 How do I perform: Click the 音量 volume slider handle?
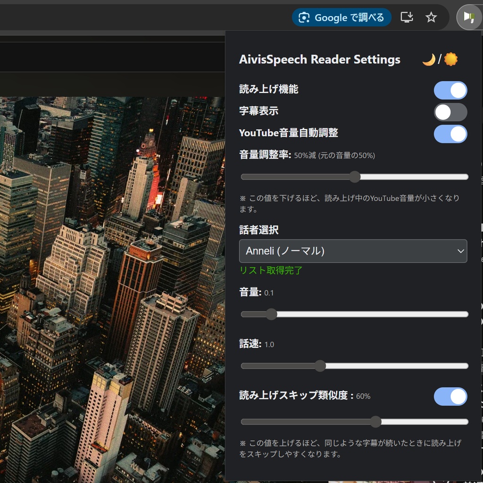coord(271,314)
